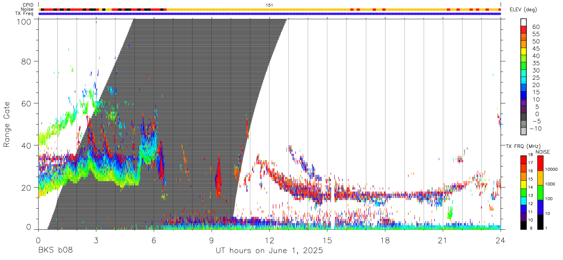Select dark gray elevation swatch between 0 and -5
Viewport: 563px width, 260px height.
524,117
